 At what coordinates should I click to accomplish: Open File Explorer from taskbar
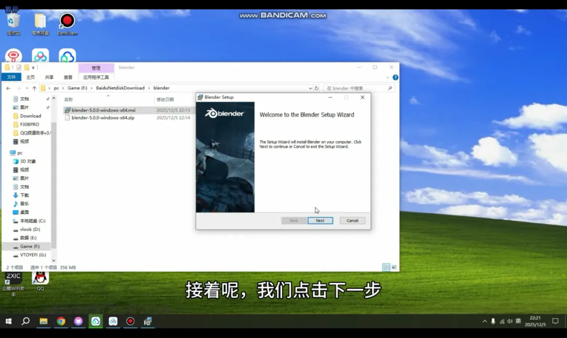coord(44,321)
